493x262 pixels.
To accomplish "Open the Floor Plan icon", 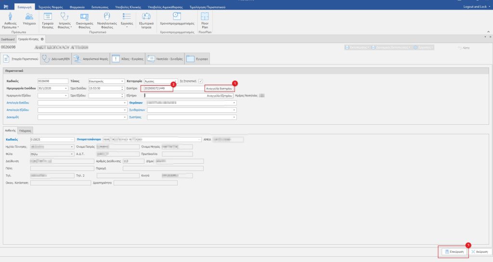I will 205,18.
